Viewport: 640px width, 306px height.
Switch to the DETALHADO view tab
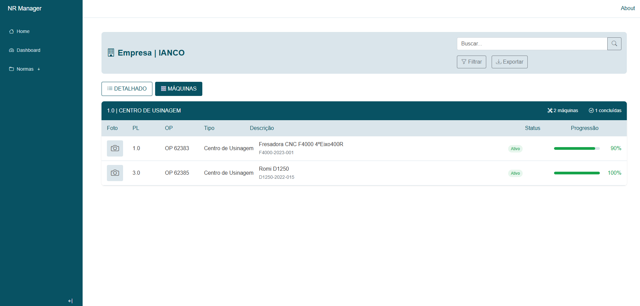127,89
